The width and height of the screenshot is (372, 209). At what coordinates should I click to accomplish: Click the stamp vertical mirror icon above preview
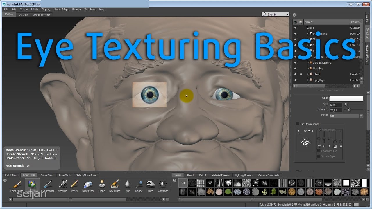click(312, 131)
